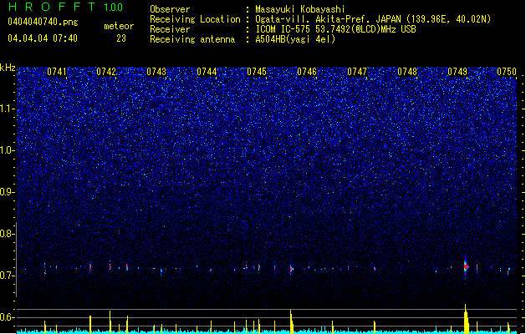
Task: Click the 0744 time marker
Action: 207,72
